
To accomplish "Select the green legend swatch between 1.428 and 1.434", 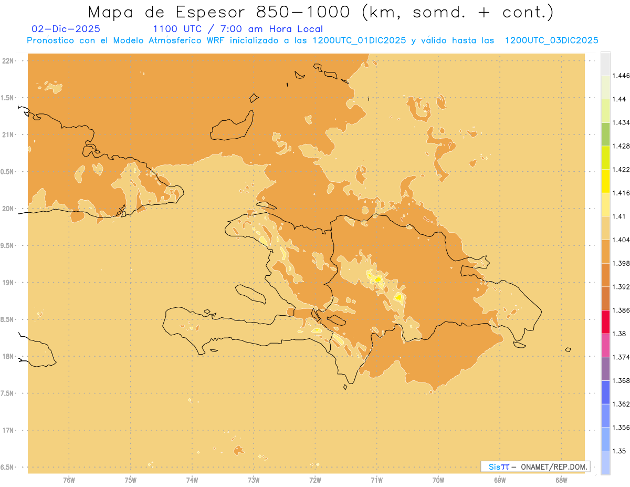I will coord(605,134).
